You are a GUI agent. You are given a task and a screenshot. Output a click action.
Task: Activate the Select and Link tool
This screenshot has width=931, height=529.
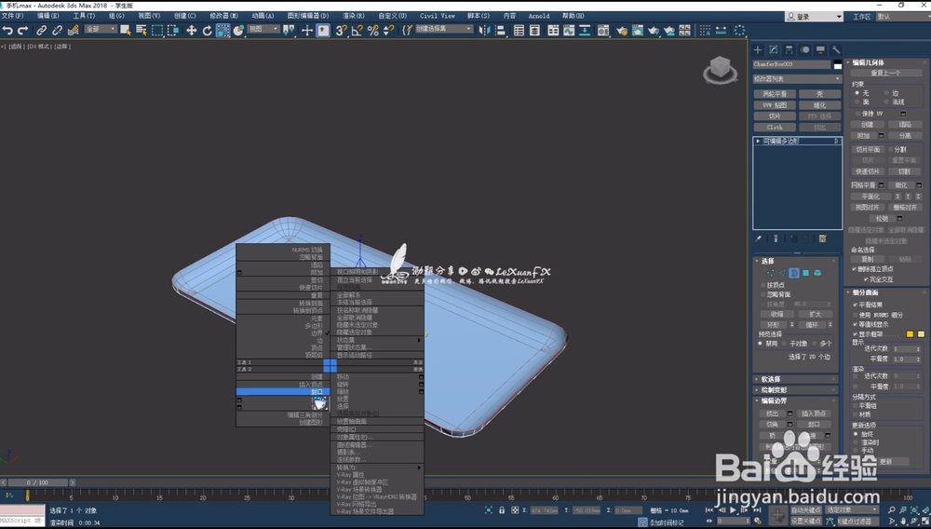pos(42,30)
